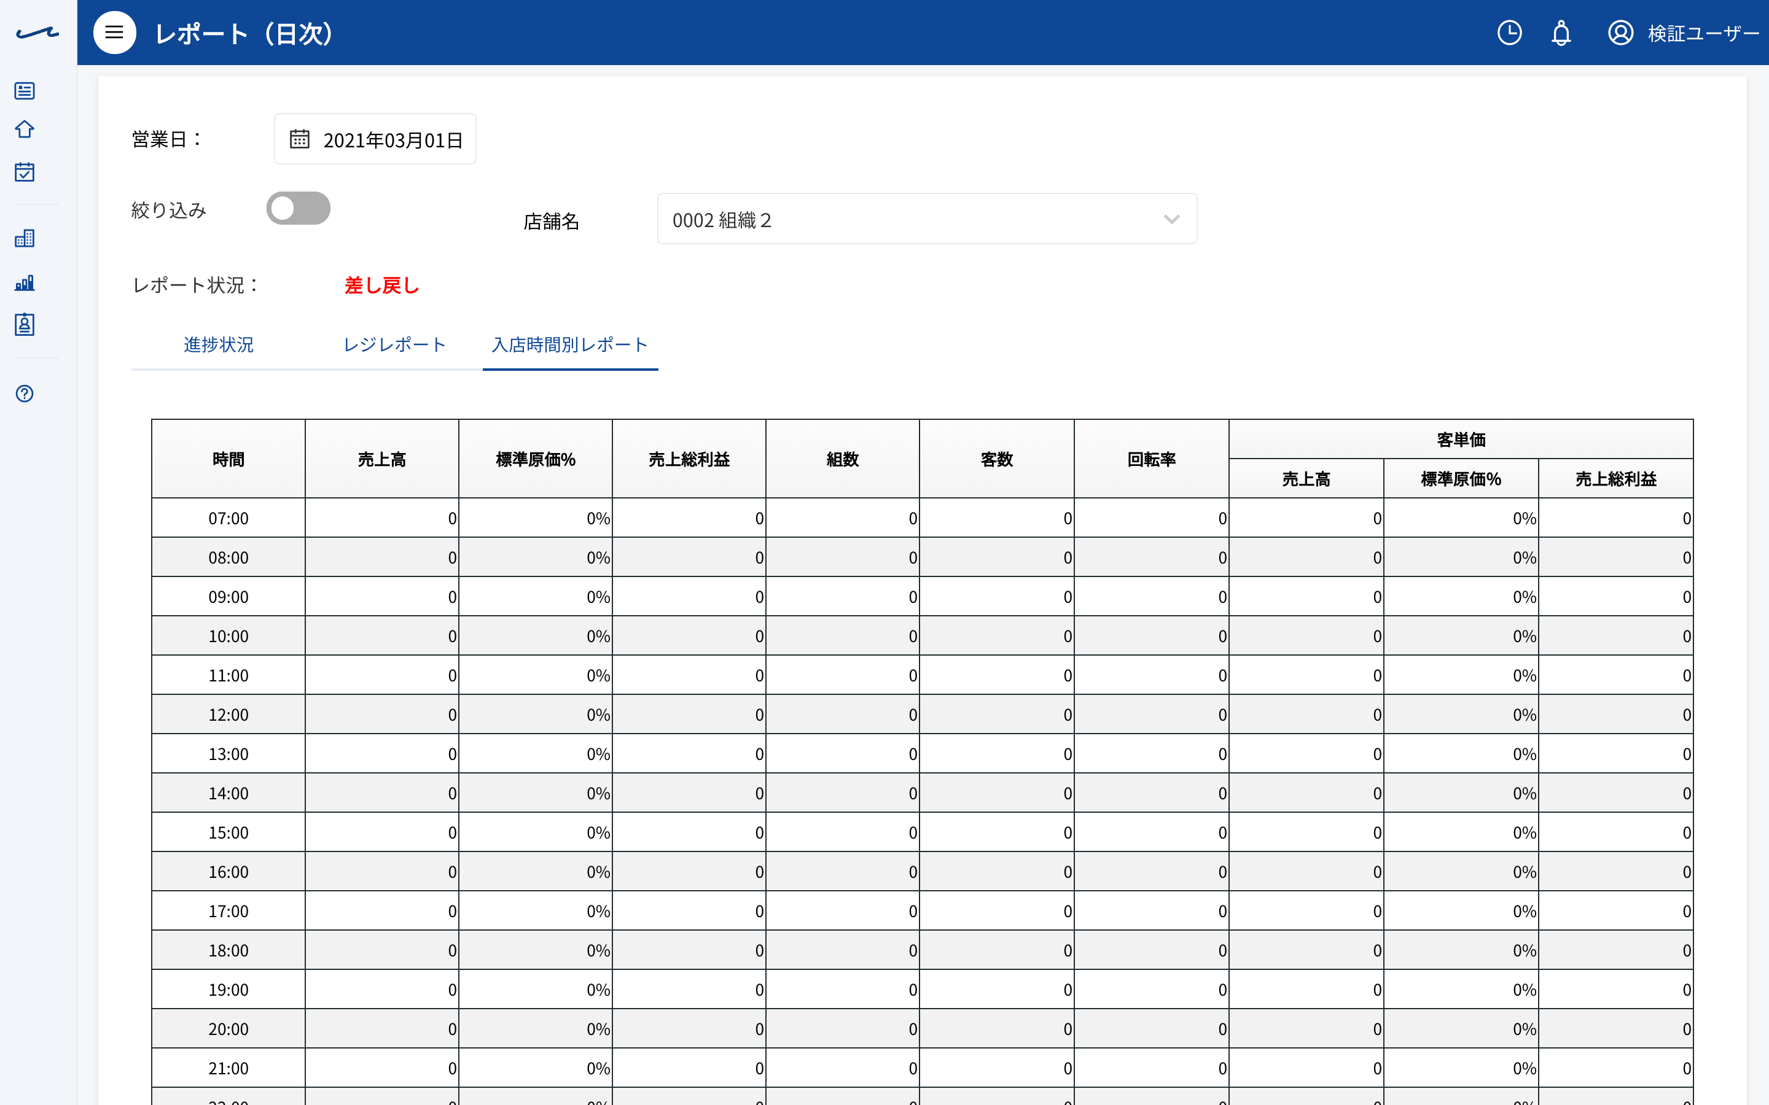
Task: Open the calendar check sidebar icon
Action: 25,172
